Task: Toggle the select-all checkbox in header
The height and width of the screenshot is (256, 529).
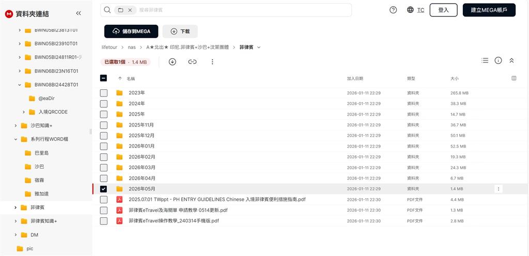Action: [104, 78]
